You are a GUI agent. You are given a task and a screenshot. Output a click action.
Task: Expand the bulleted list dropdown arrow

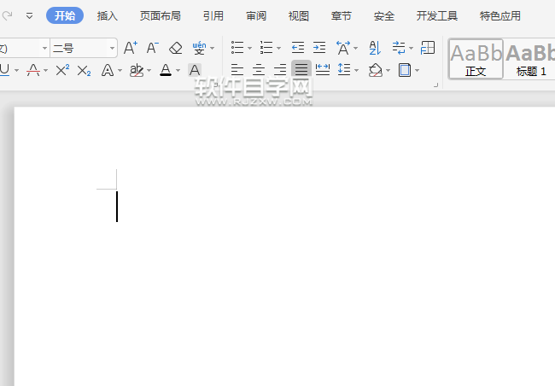(x=249, y=48)
